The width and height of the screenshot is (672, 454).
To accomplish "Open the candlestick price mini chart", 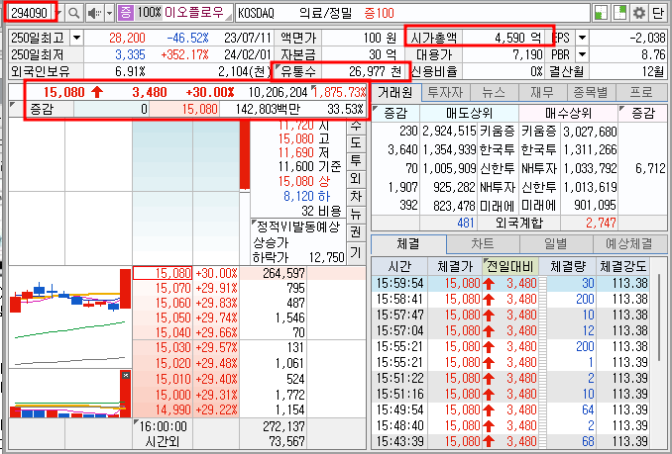I will pyautogui.click(x=70, y=317).
